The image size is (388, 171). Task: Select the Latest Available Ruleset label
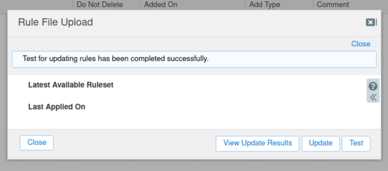pyautogui.click(x=71, y=85)
